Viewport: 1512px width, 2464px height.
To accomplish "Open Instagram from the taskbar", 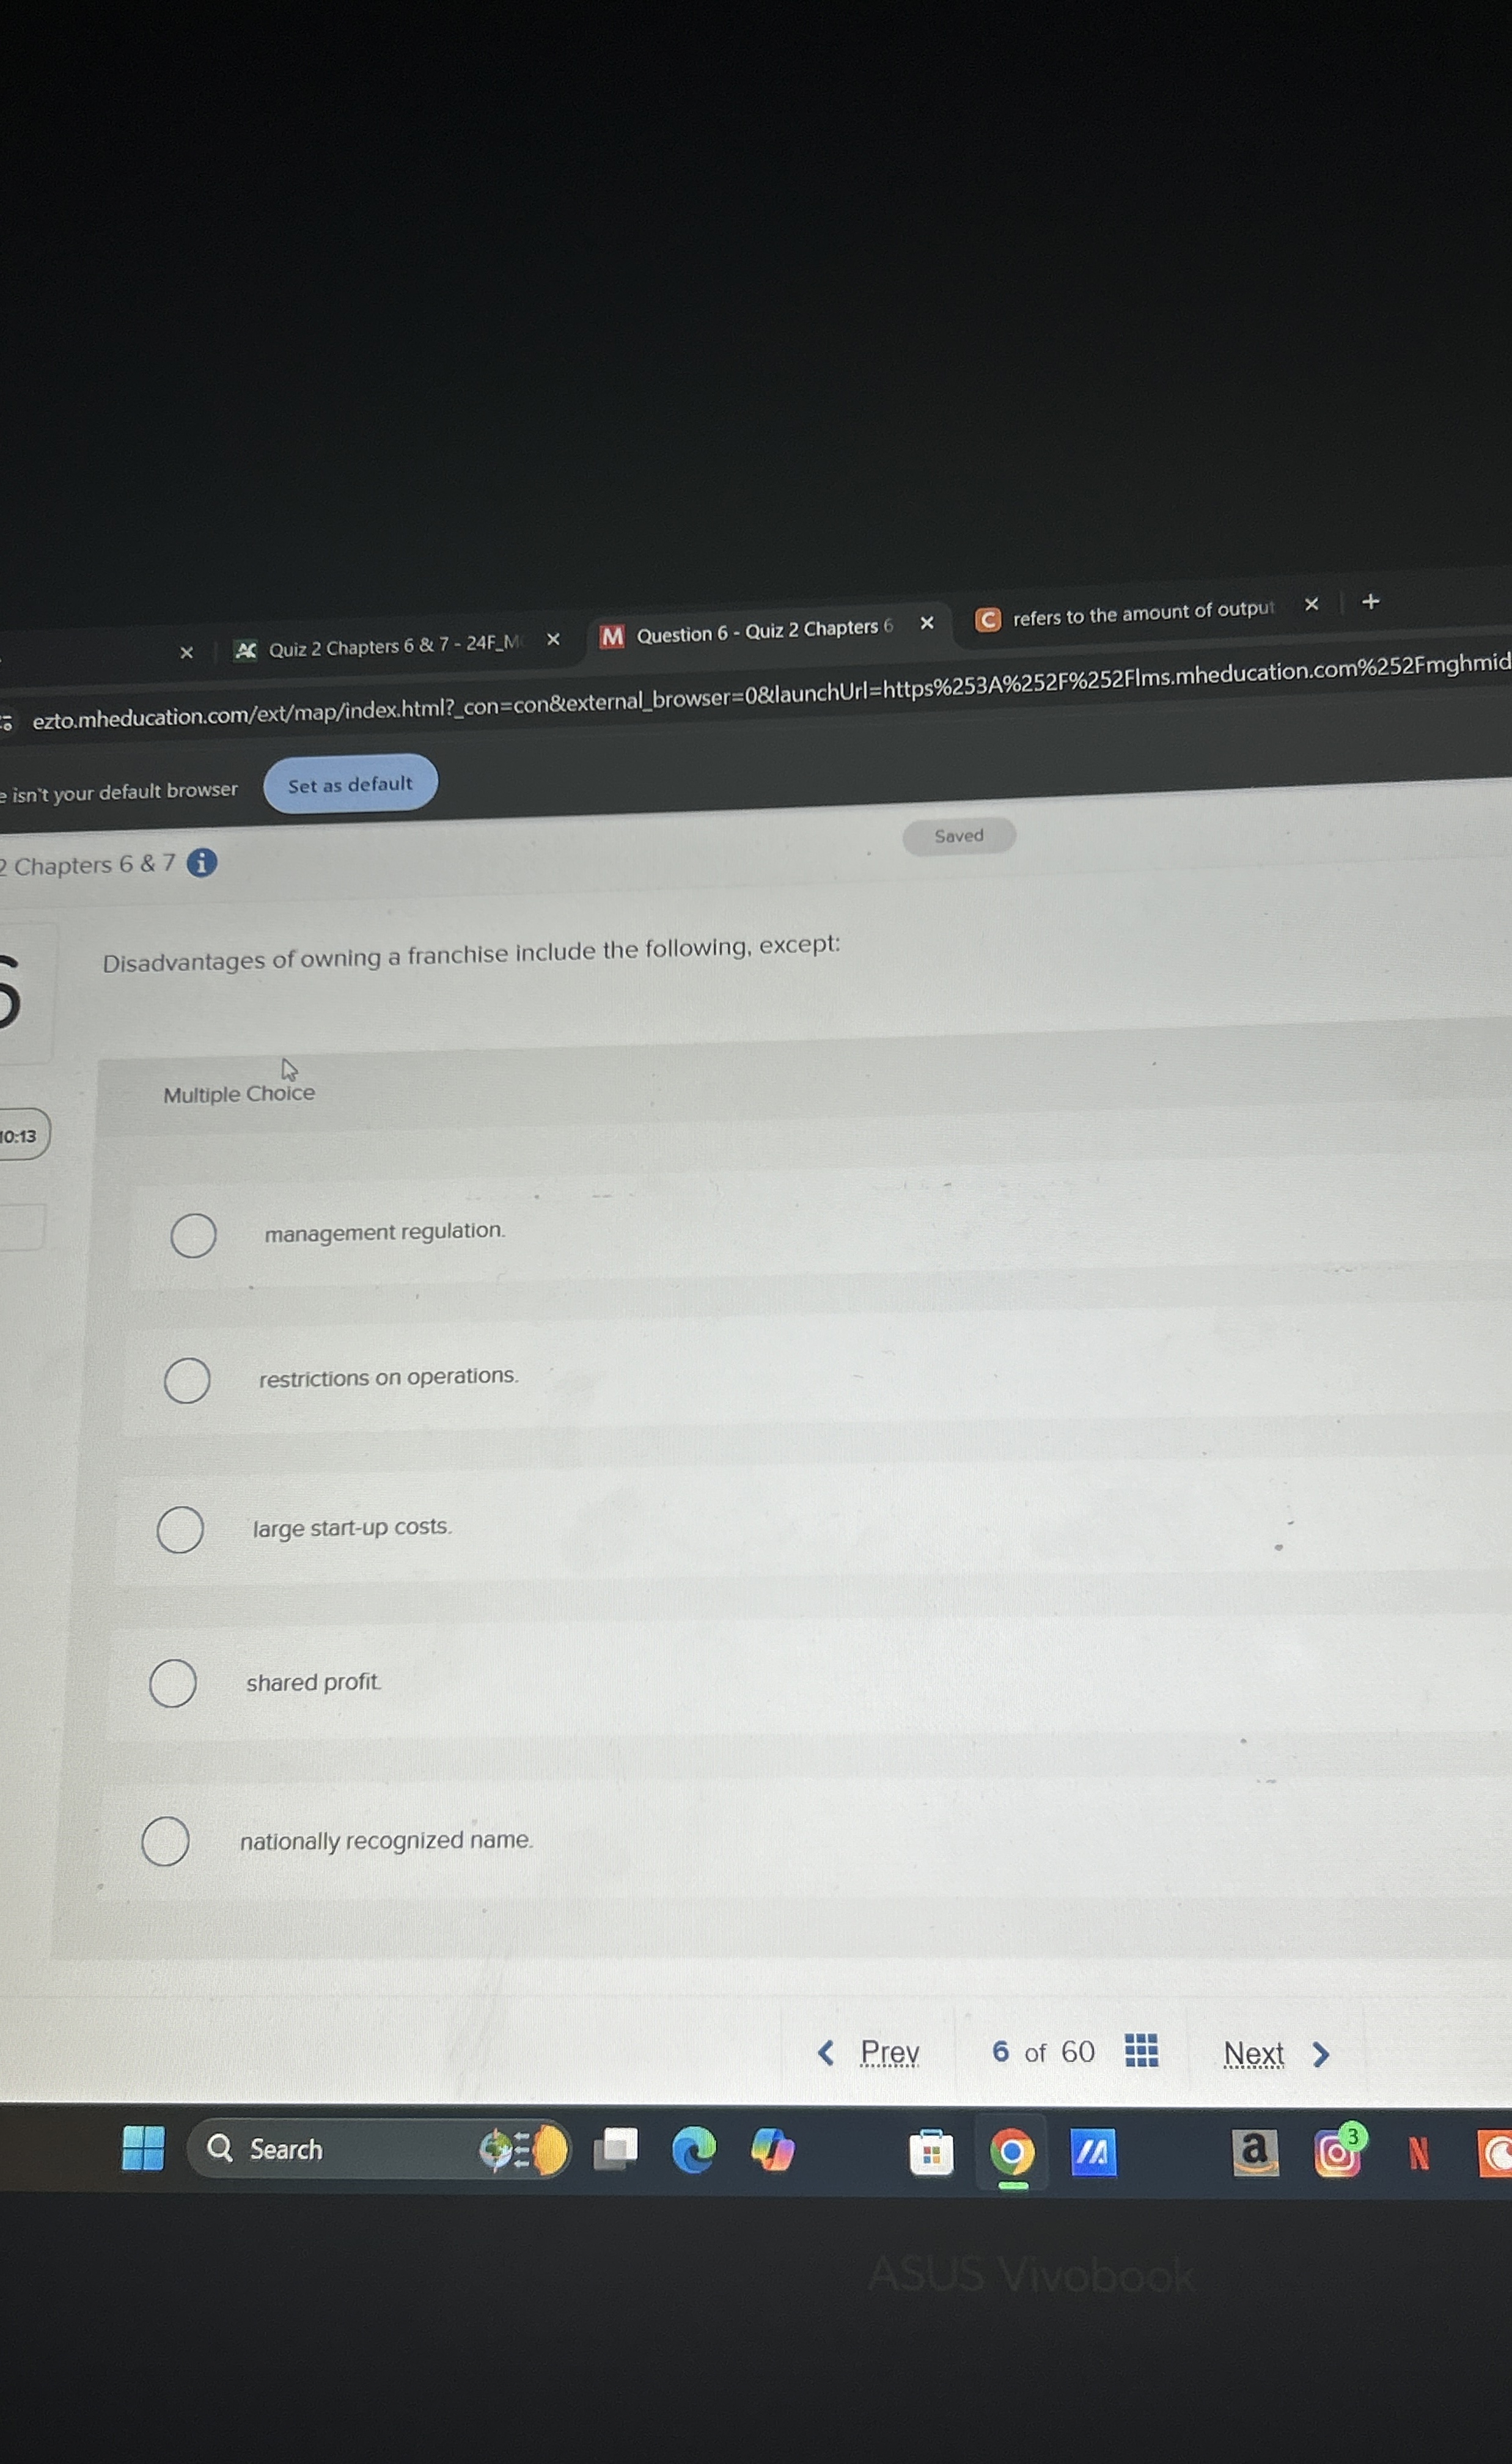I will (x=1337, y=2151).
